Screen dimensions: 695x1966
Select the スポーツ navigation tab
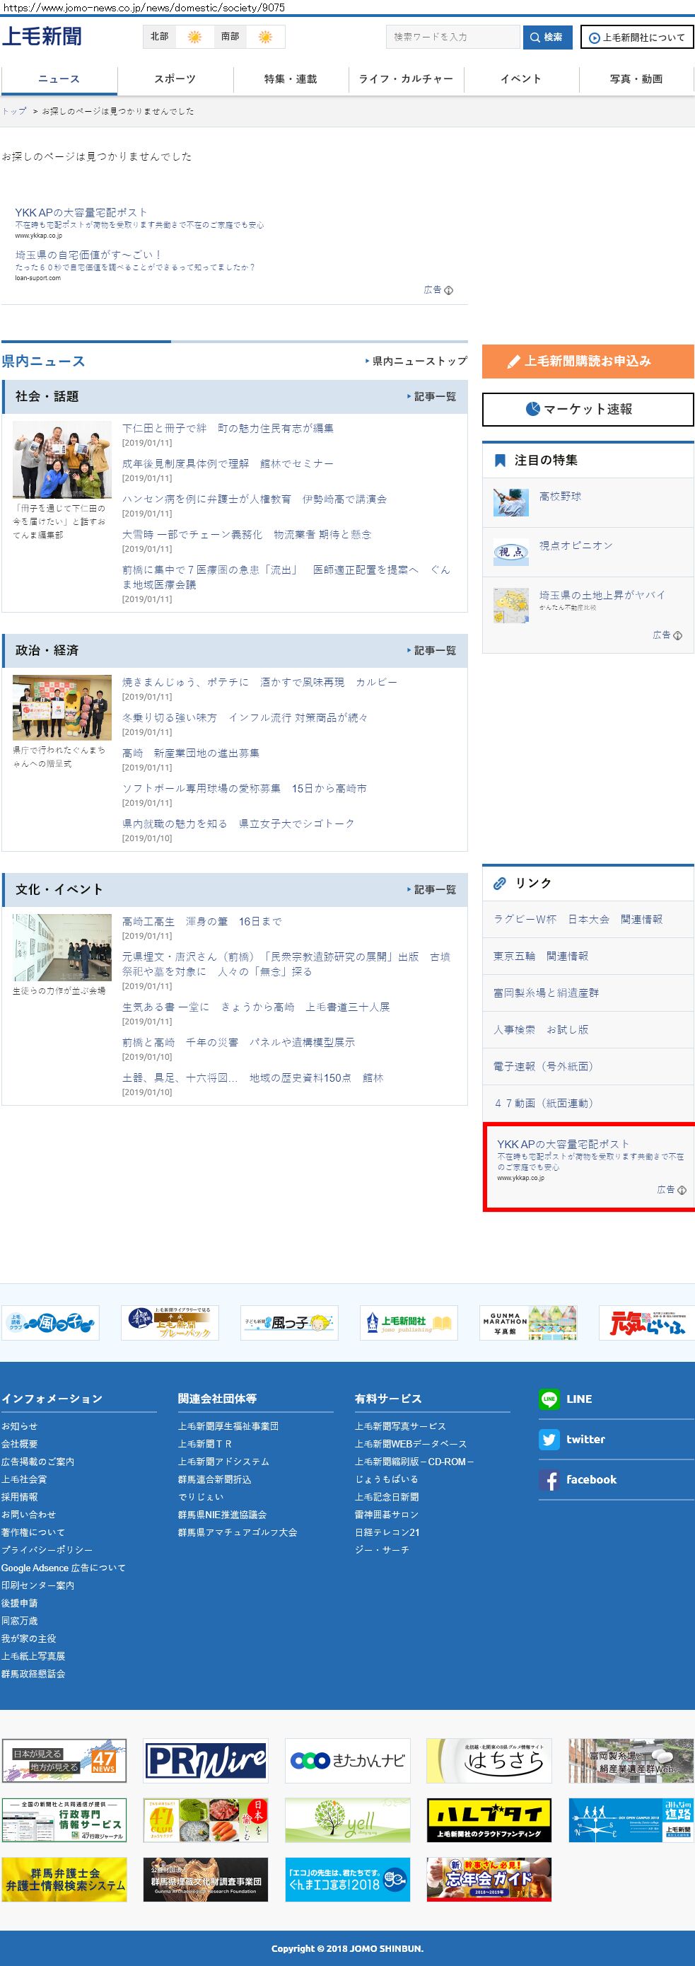tap(175, 79)
